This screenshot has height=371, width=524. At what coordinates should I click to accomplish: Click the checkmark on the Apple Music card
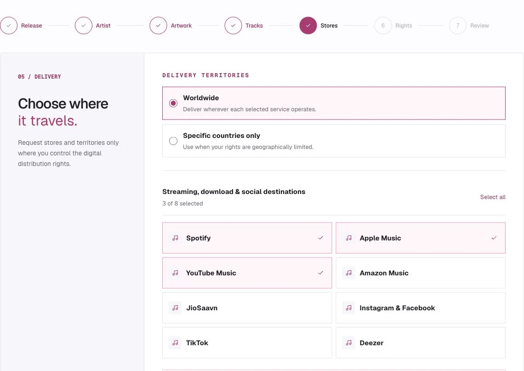(x=494, y=238)
